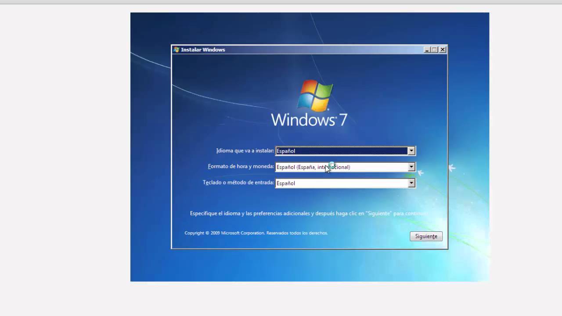The height and width of the screenshot is (316, 562).
Task: Click the Siguiente button
Action: pyautogui.click(x=426, y=236)
